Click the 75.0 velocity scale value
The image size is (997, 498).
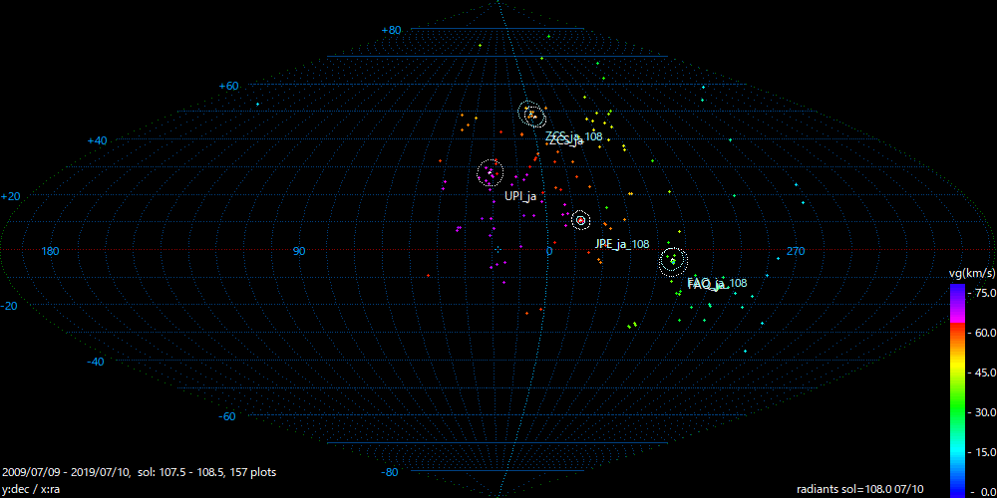(982, 293)
